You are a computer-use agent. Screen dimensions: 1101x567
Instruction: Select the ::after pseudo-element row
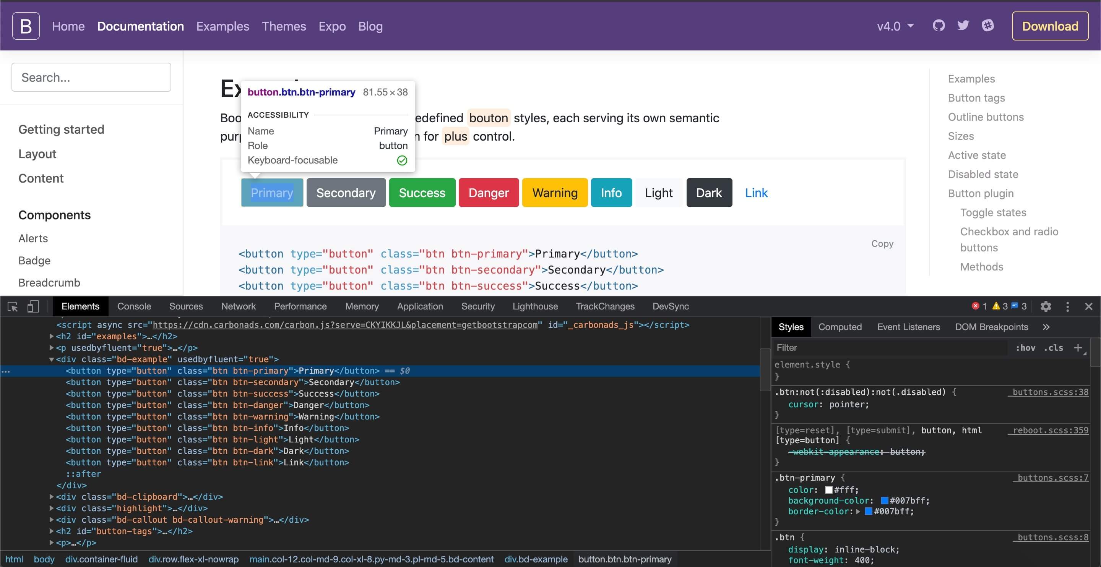[83, 474]
